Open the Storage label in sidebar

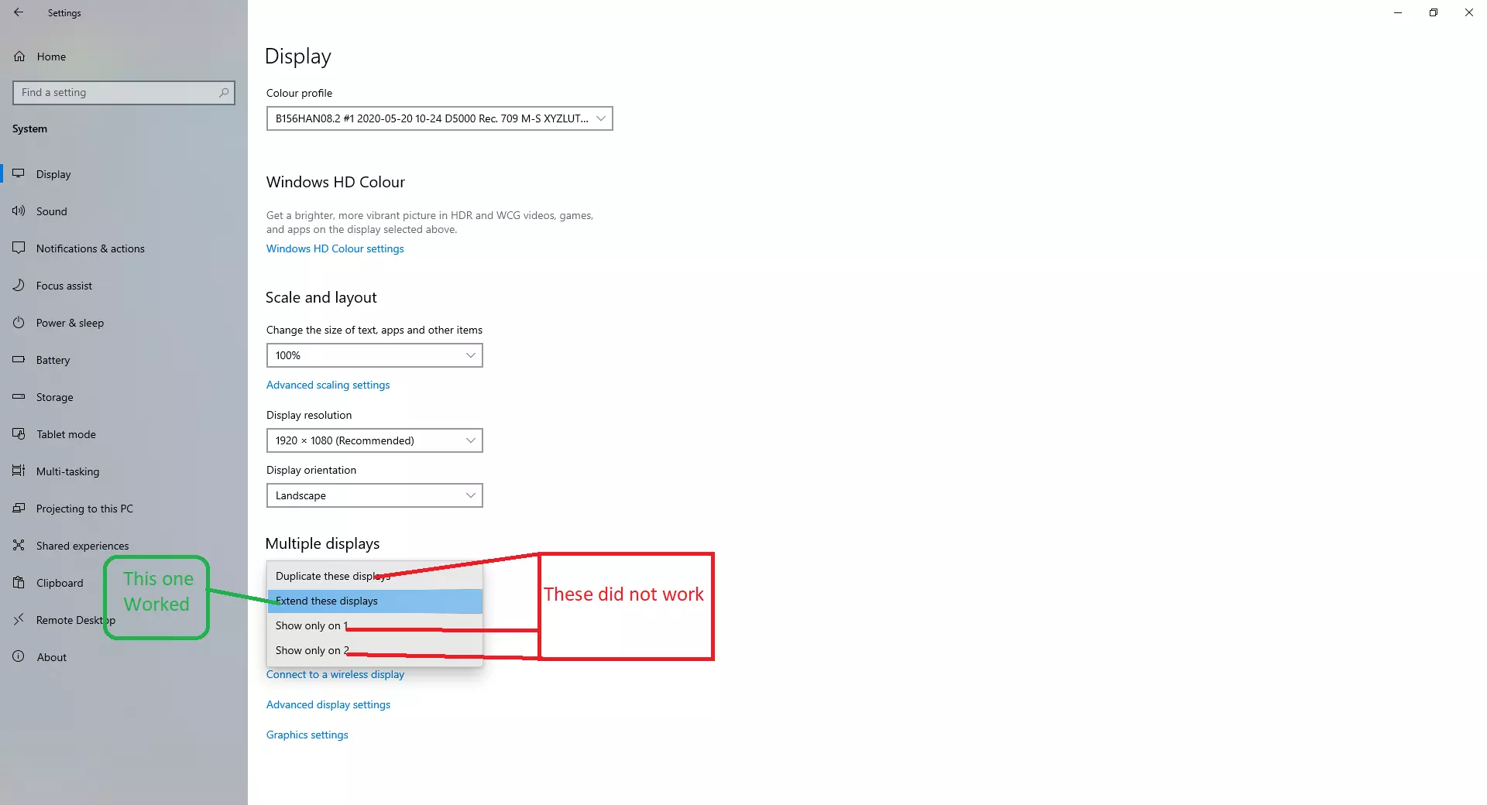coord(55,397)
